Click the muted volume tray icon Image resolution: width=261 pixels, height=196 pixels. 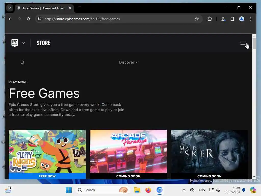point(218,190)
